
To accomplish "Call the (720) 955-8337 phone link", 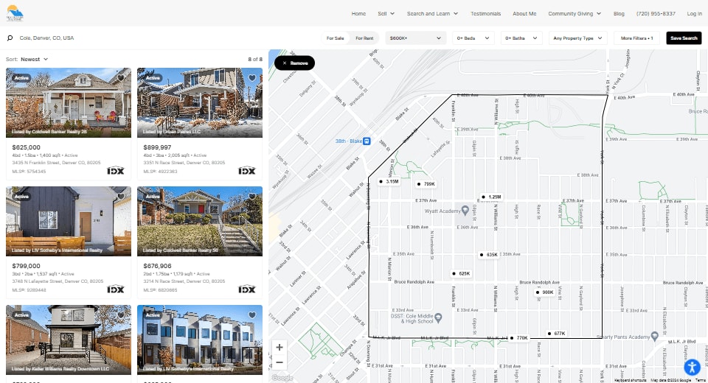I will tap(656, 13).
